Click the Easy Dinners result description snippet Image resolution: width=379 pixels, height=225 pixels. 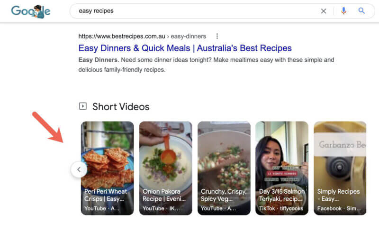[206, 65]
